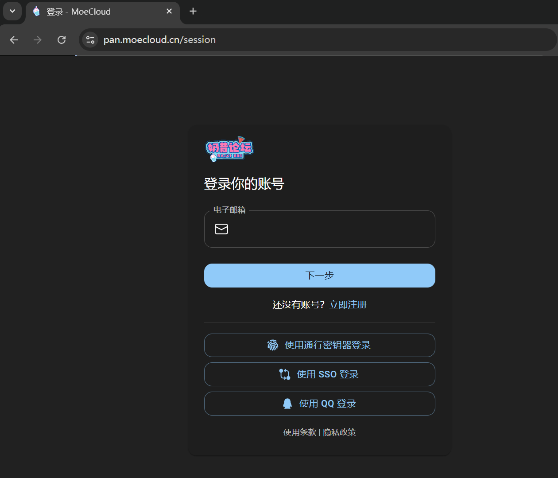This screenshot has width=558, height=478.
Task: Close the 登录 - MoeCloud tab
Action: [169, 12]
